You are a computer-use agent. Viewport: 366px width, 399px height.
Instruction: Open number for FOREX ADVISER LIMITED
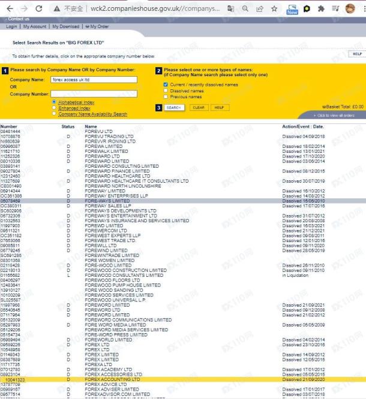(10, 389)
